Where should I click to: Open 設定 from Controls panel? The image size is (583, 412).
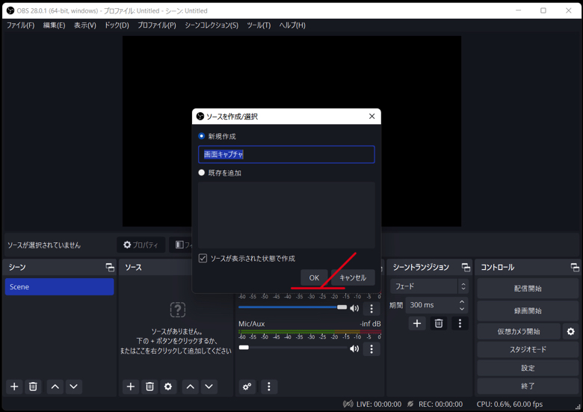(x=528, y=368)
